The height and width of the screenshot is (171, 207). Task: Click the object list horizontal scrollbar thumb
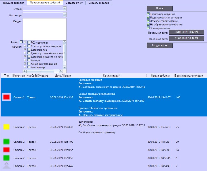coord(40,71)
